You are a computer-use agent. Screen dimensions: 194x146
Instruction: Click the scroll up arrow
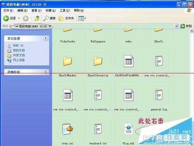click(192, 31)
